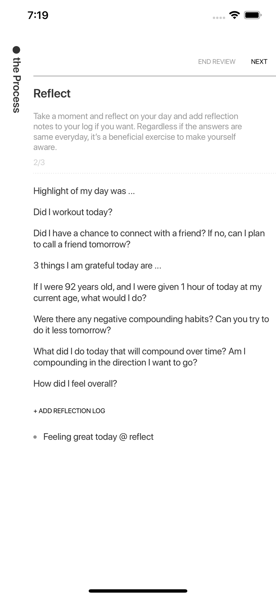276x598 pixels.
Task: Choose the negative compounding habits prompt
Action: point(151,324)
